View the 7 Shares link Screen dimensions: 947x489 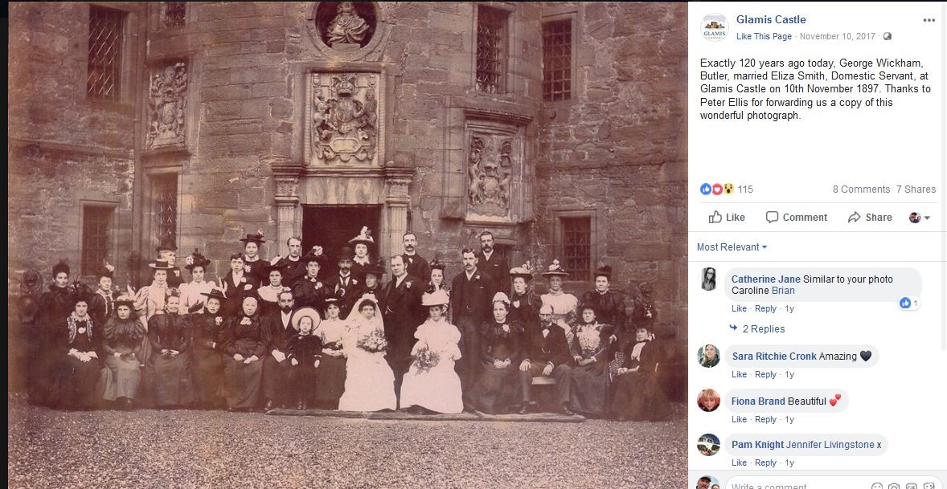click(916, 189)
